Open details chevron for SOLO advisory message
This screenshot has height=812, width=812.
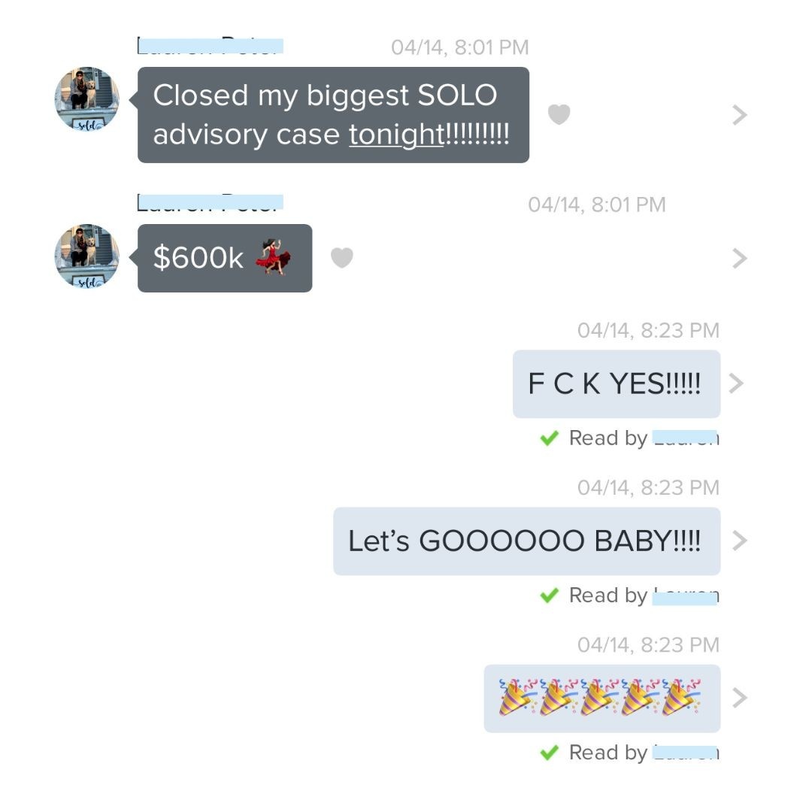point(740,114)
